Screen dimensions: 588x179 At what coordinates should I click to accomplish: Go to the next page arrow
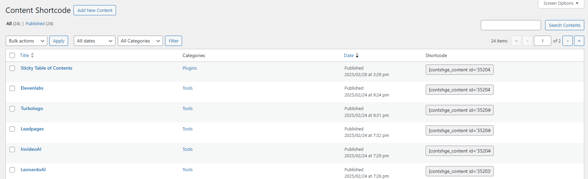coord(568,41)
